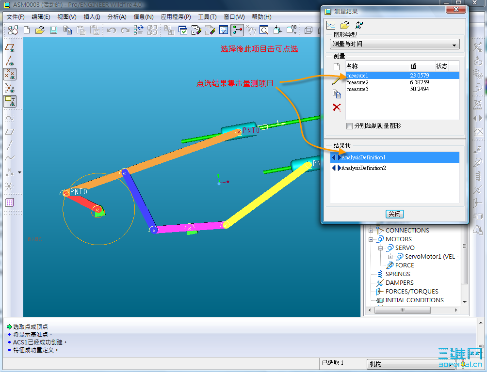Open the 帮助(H) menu
The image size is (487, 372).
(261, 17)
